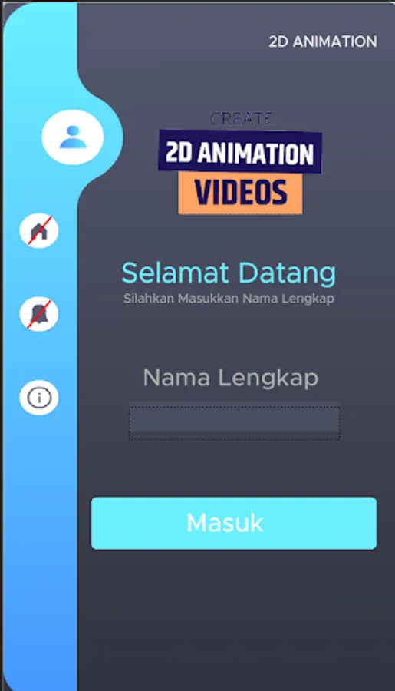Click the 2D ANIMATION navy logo banner
Image resolution: width=395 pixels, height=691 pixels.
(x=240, y=153)
